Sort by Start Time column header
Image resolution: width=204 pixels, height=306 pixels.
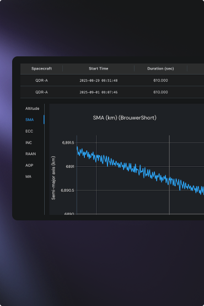click(98, 68)
